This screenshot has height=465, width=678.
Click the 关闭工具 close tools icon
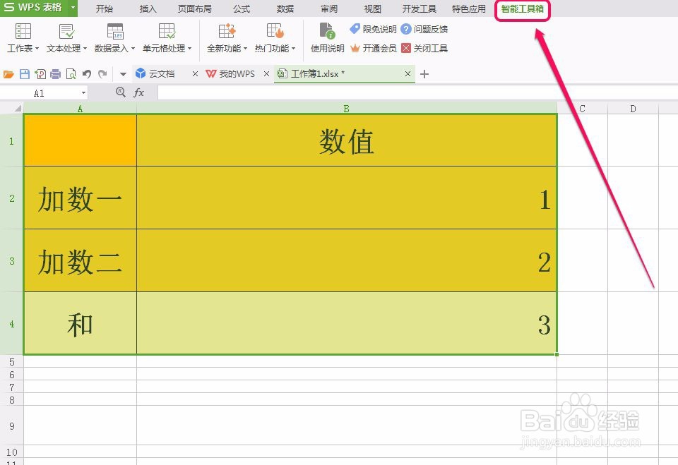click(x=424, y=48)
